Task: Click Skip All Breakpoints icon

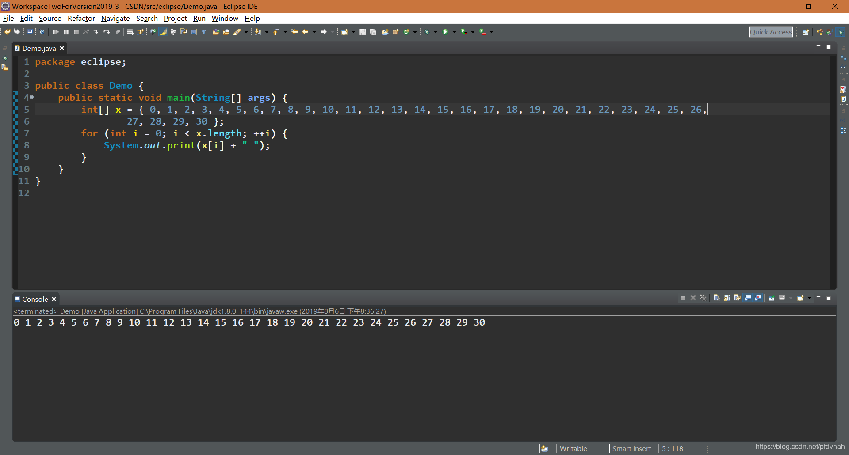Action: 42,32
